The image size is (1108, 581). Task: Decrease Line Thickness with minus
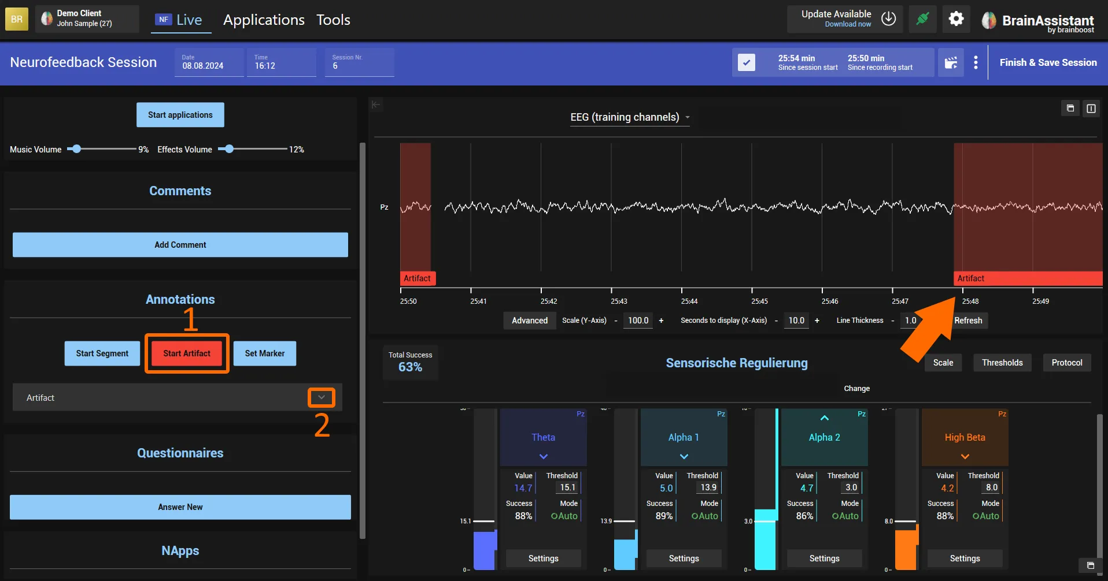892,321
